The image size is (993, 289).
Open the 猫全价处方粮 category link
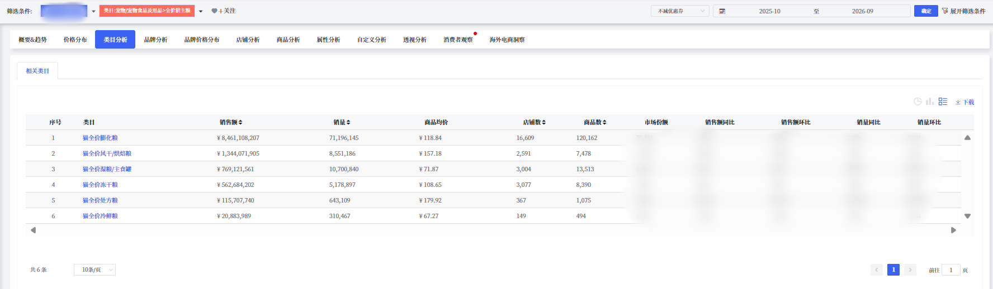[100, 200]
